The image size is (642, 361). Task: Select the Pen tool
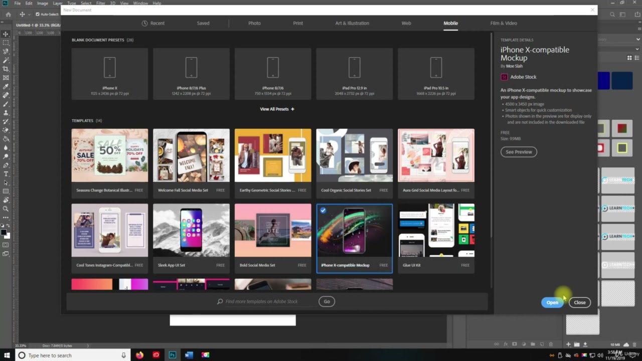(6, 165)
